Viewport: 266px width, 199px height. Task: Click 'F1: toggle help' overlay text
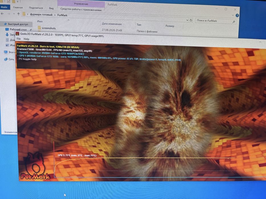[27, 59]
